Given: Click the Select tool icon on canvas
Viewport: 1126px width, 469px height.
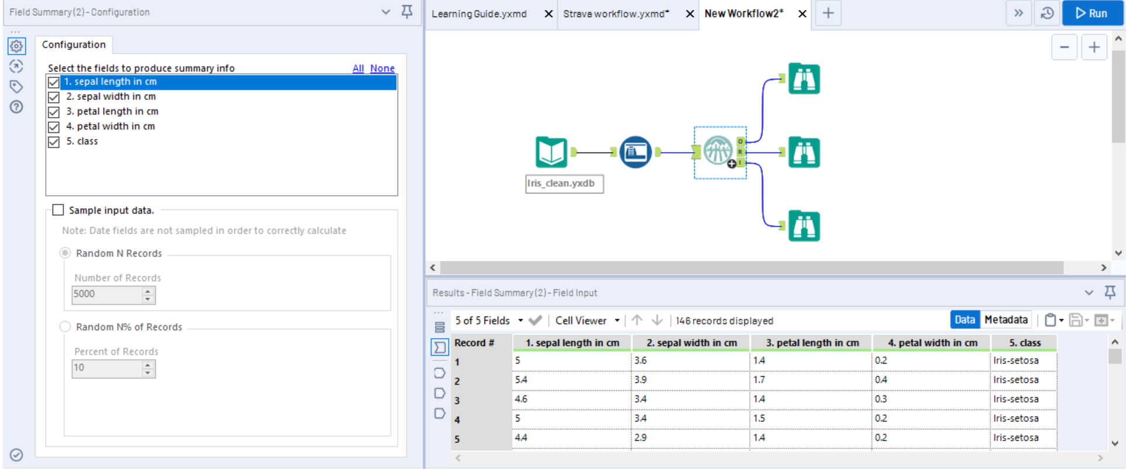Looking at the screenshot, I should 635,152.
